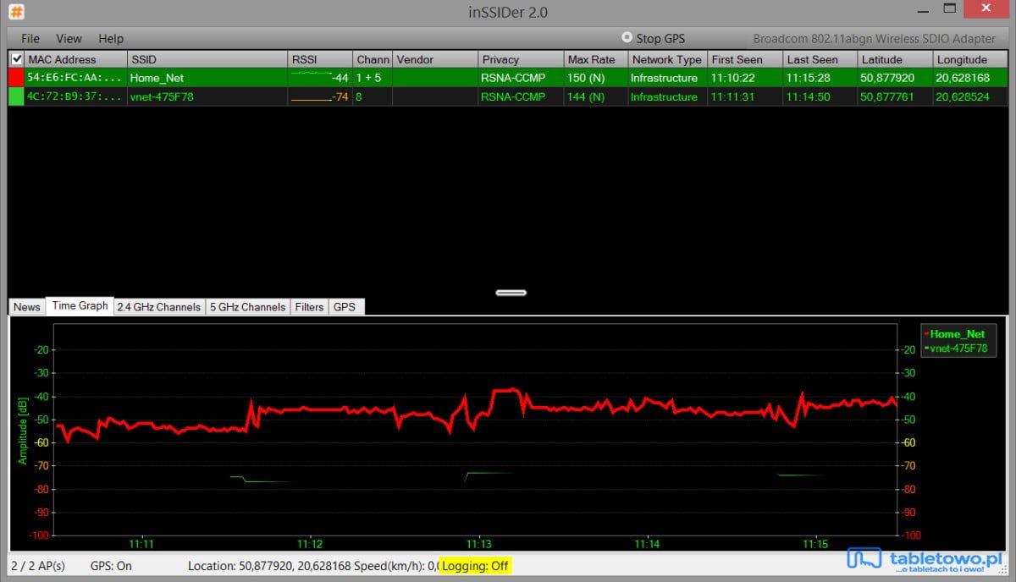Click channel value '1 + 5'

(368, 78)
